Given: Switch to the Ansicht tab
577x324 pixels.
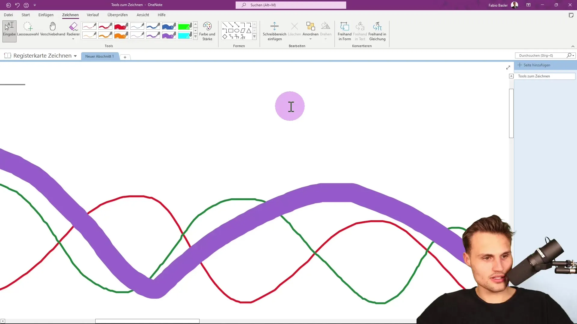Looking at the screenshot, I should pos(143,15).
